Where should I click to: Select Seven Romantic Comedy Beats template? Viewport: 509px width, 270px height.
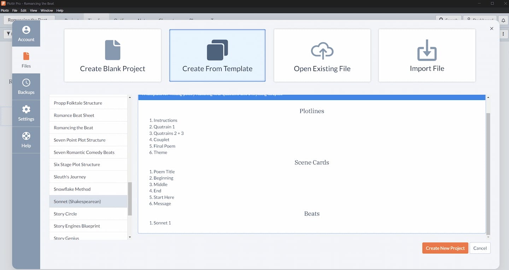click(x=88, y=152)
